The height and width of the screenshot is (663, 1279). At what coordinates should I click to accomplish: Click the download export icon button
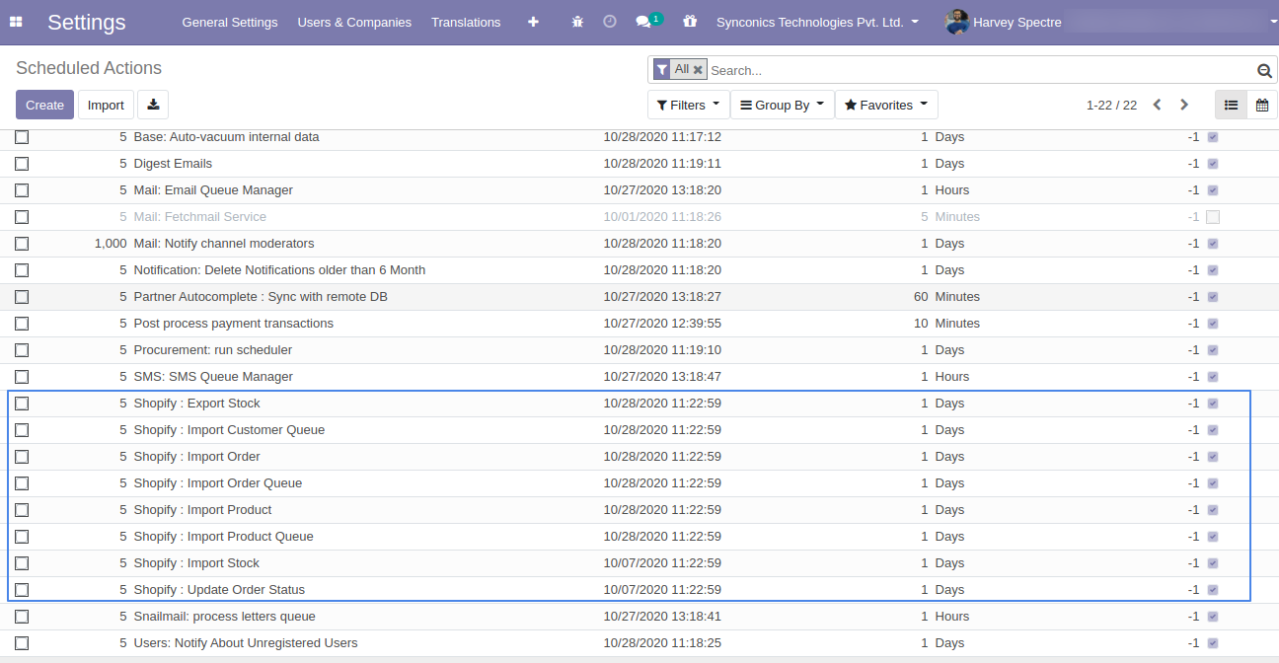(153, 105)
